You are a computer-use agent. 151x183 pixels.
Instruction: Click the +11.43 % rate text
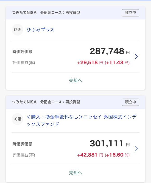click(117, 62)
